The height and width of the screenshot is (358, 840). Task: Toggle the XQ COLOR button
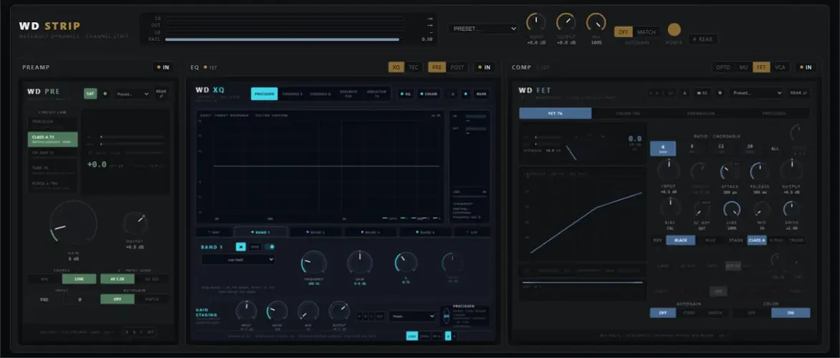(429, 94)
